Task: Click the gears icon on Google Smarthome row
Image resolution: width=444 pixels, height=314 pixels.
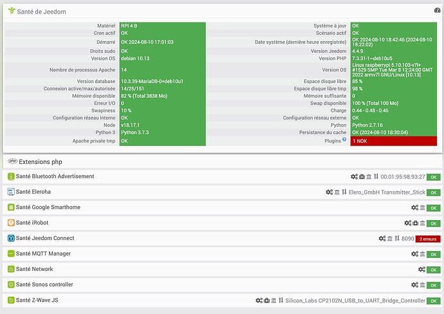Action: tap(415, 208)
